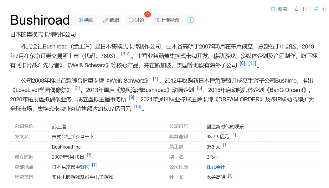Click the 公司口号 field label
The image size is (329, 188).
tap(178, 126)
